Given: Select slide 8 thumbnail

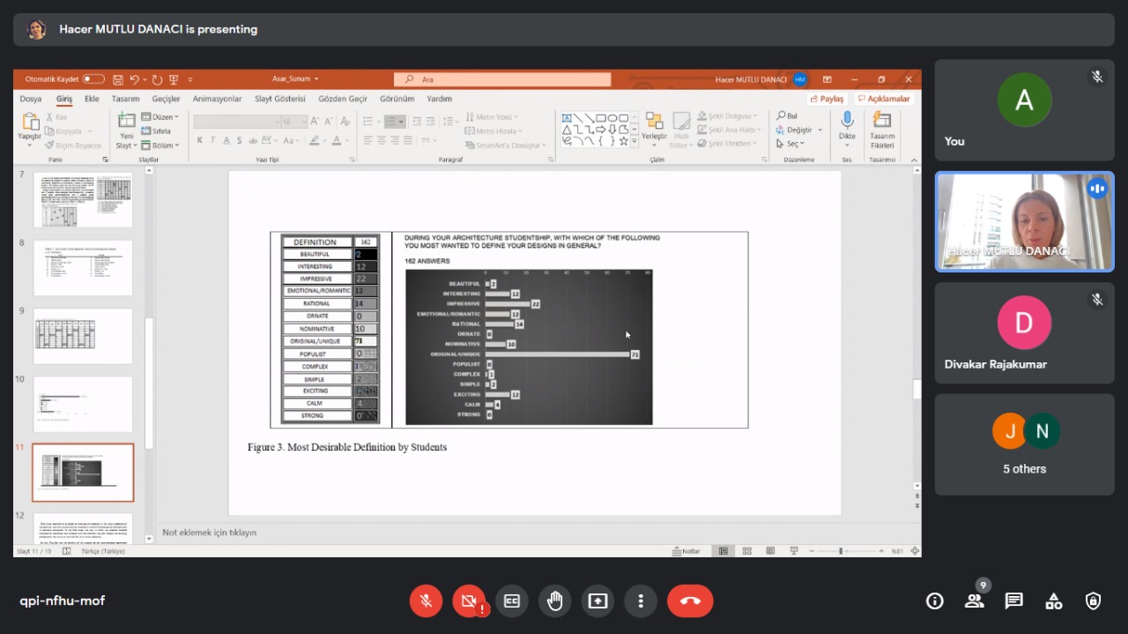Looking at the screenshot, I should pyautogui.click(x=83, y=268).
